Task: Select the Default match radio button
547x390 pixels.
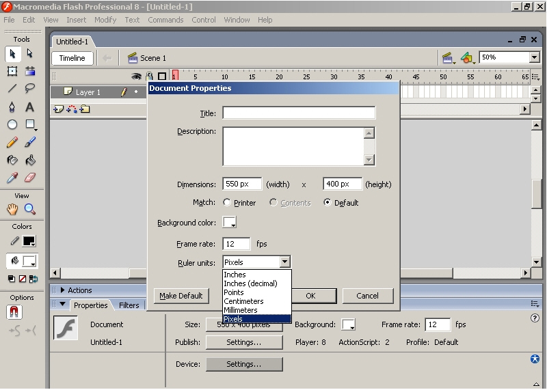Action: (328, 202)
